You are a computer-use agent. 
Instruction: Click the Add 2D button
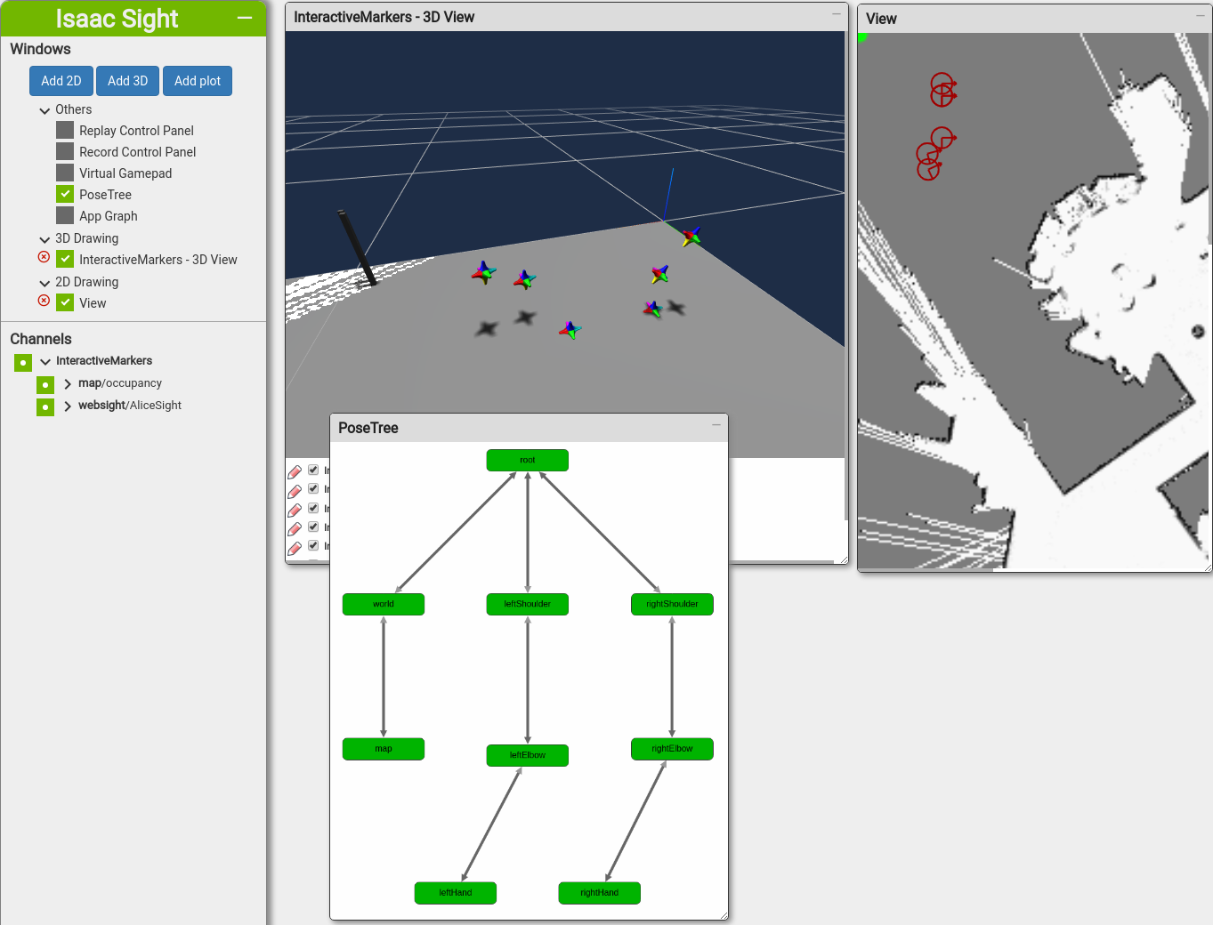coord(61,81)
